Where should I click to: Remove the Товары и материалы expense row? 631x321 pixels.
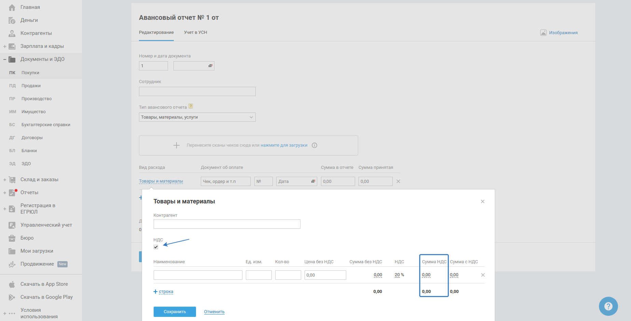[398, 181]
